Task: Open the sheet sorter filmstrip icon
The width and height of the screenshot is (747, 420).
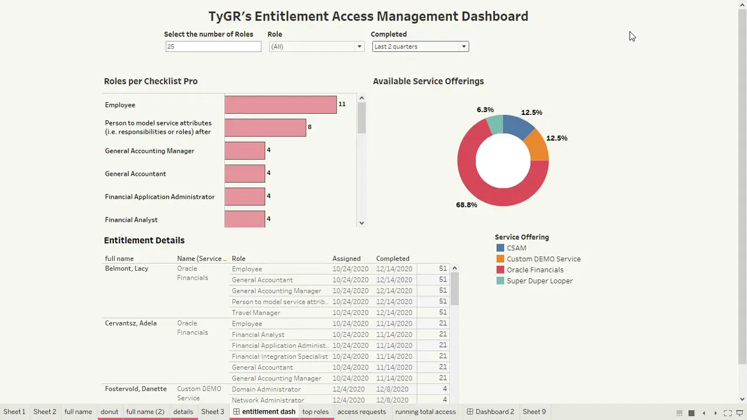Action: point(679,412)
